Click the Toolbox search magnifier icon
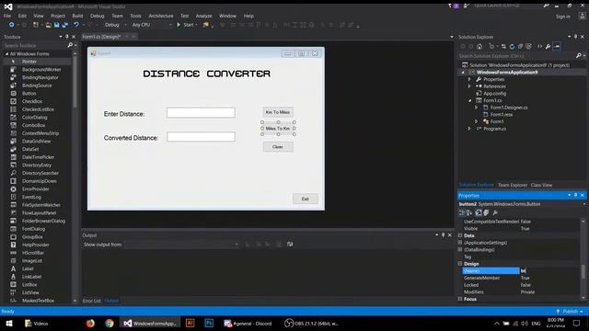This screenshot has height=331, width=589. pos(70,45)
